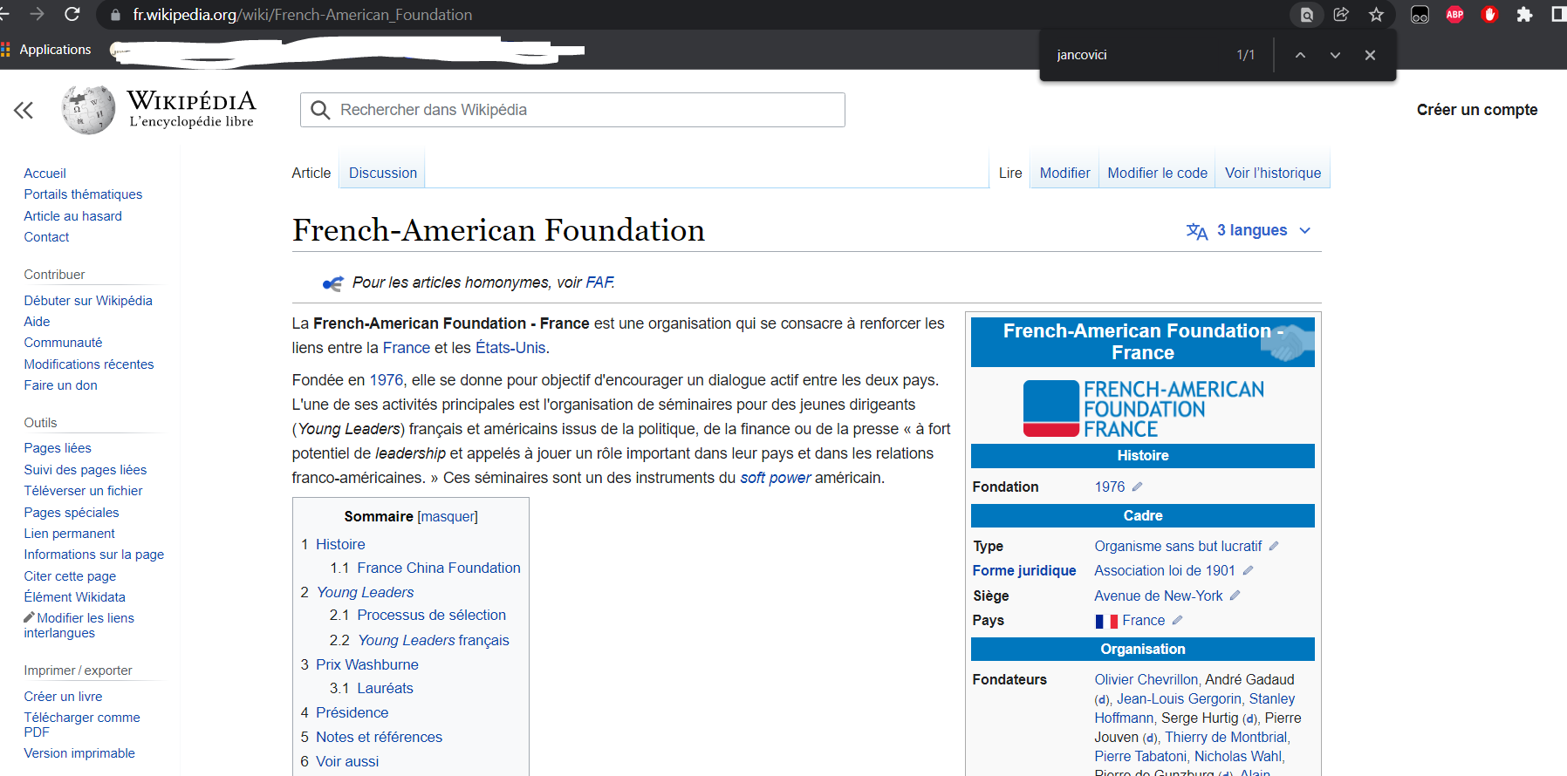This screenshot has height=776, width=1567.
Task: Click Créer un compte
Action: pos(1477,110)
